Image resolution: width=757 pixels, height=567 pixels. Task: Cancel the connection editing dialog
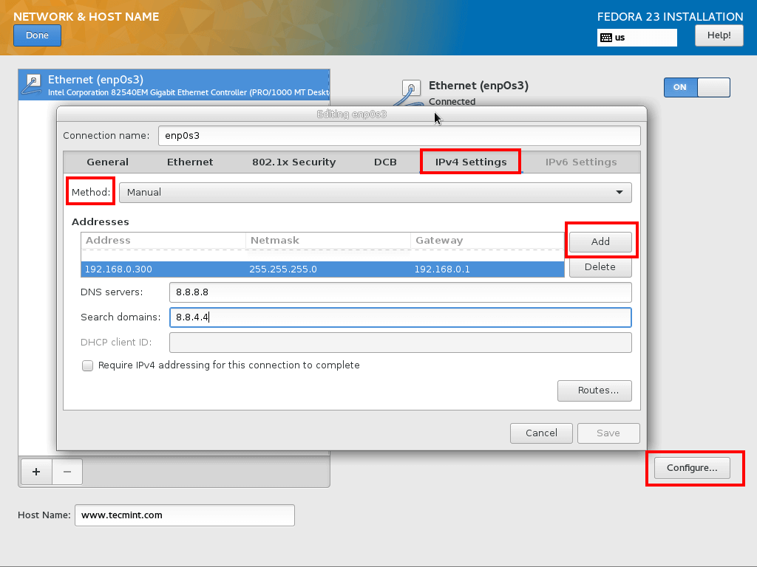541,433
